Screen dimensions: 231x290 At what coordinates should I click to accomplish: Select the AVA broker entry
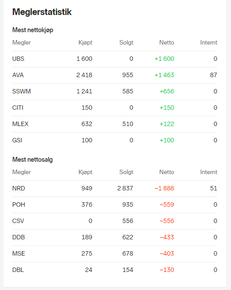[18, 75]
